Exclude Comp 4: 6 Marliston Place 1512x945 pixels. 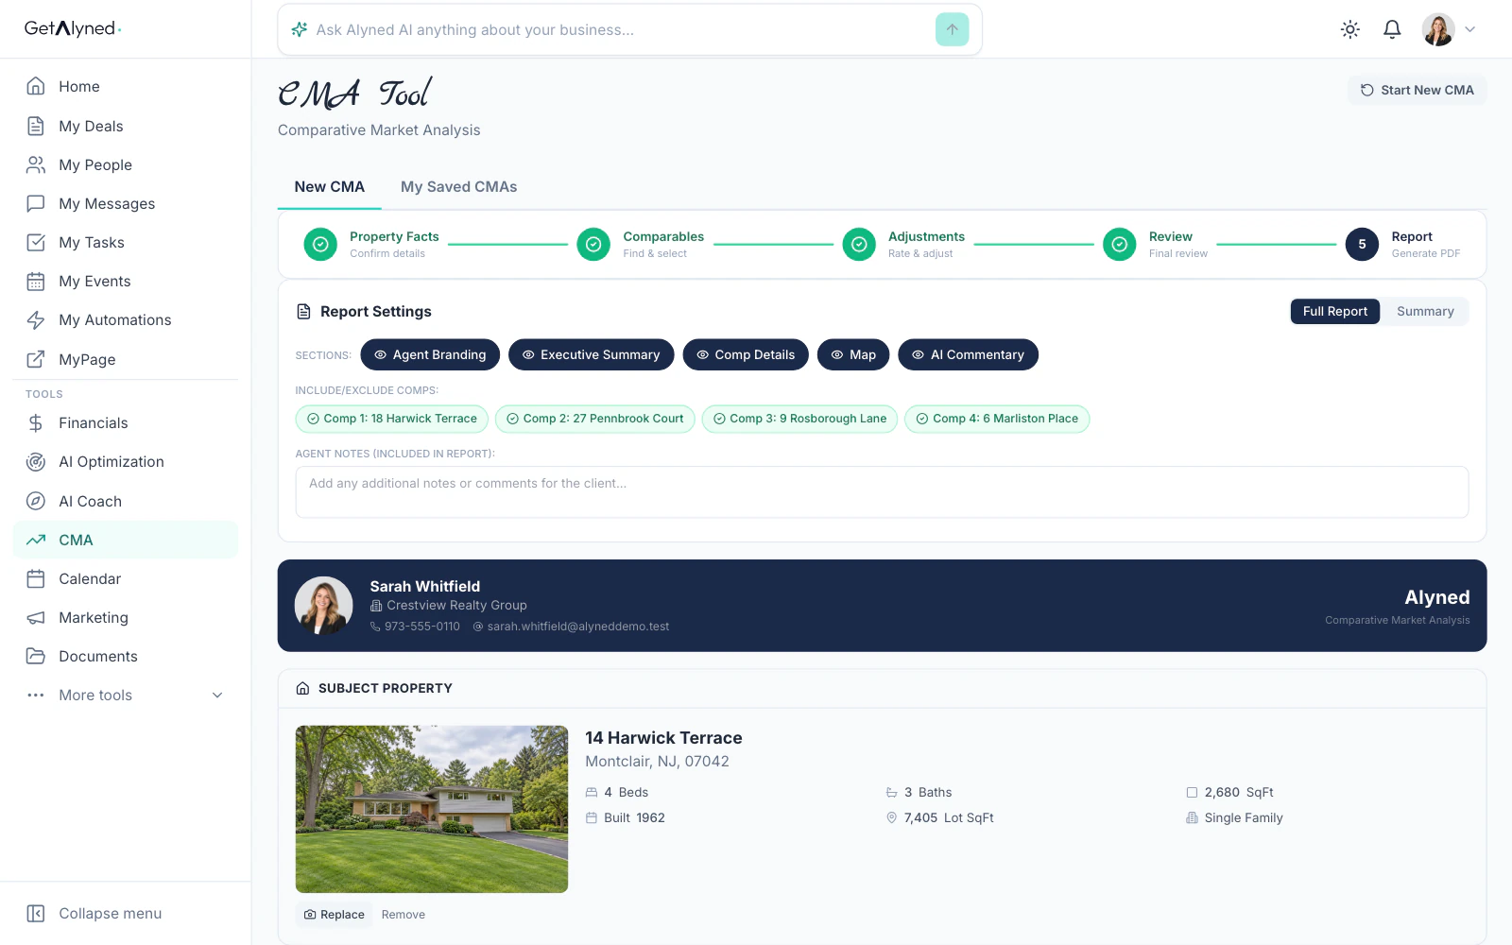pos(997,419)
